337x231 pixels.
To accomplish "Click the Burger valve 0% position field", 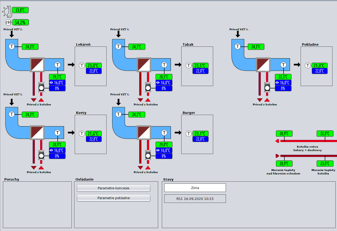I will (x=164, y=156).
